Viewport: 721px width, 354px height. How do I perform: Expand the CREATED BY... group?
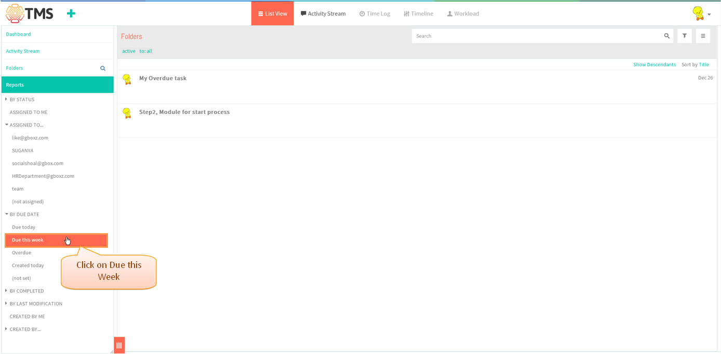pyautogui.click(x=6, y=329)
